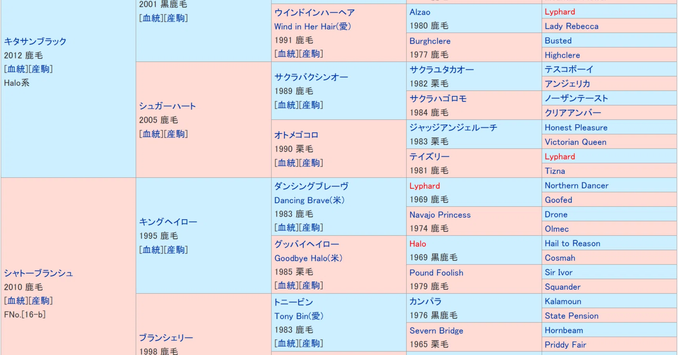Viewport: 678px width, 355px height.
Task: Open the シュガーハート pedigree entry
Action: [168, 106]
